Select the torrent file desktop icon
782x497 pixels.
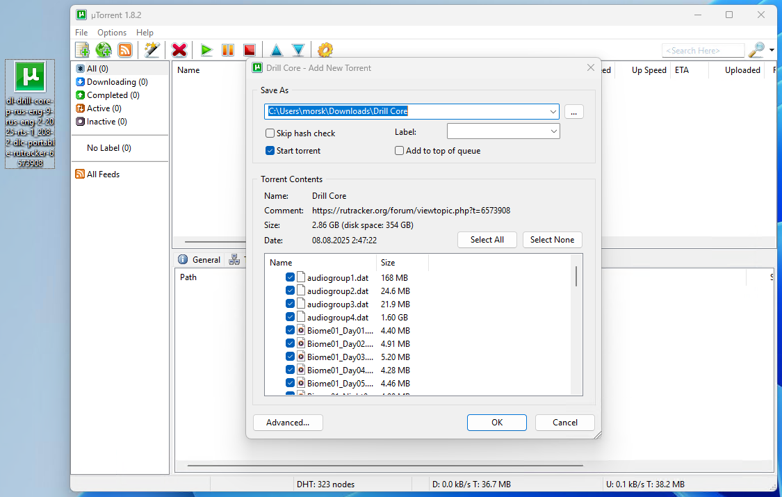point(30,114)
